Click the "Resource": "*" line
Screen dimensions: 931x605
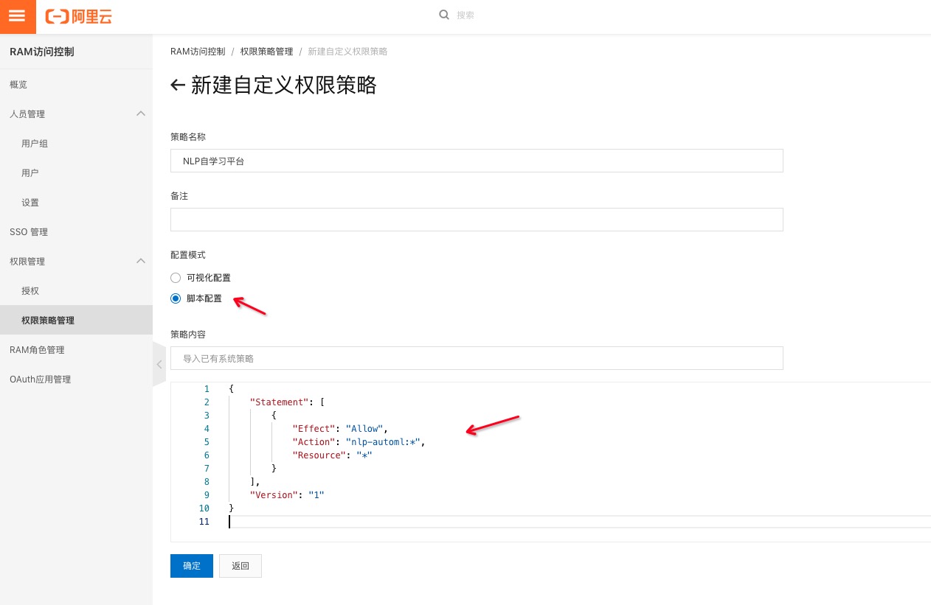(333, 455)
